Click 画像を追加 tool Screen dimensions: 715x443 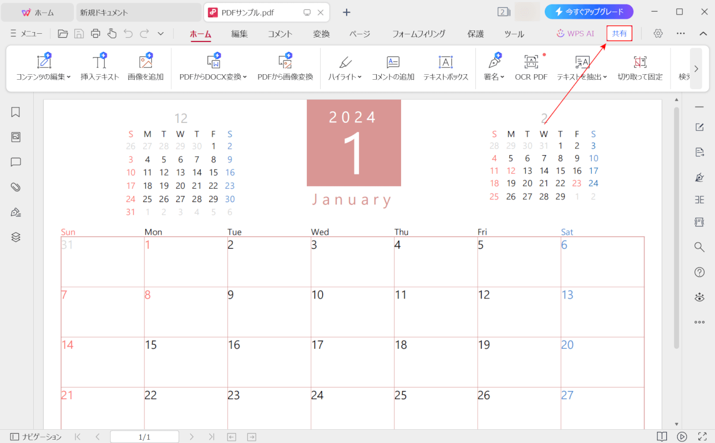pyautogui.click(x=146, y=68)
